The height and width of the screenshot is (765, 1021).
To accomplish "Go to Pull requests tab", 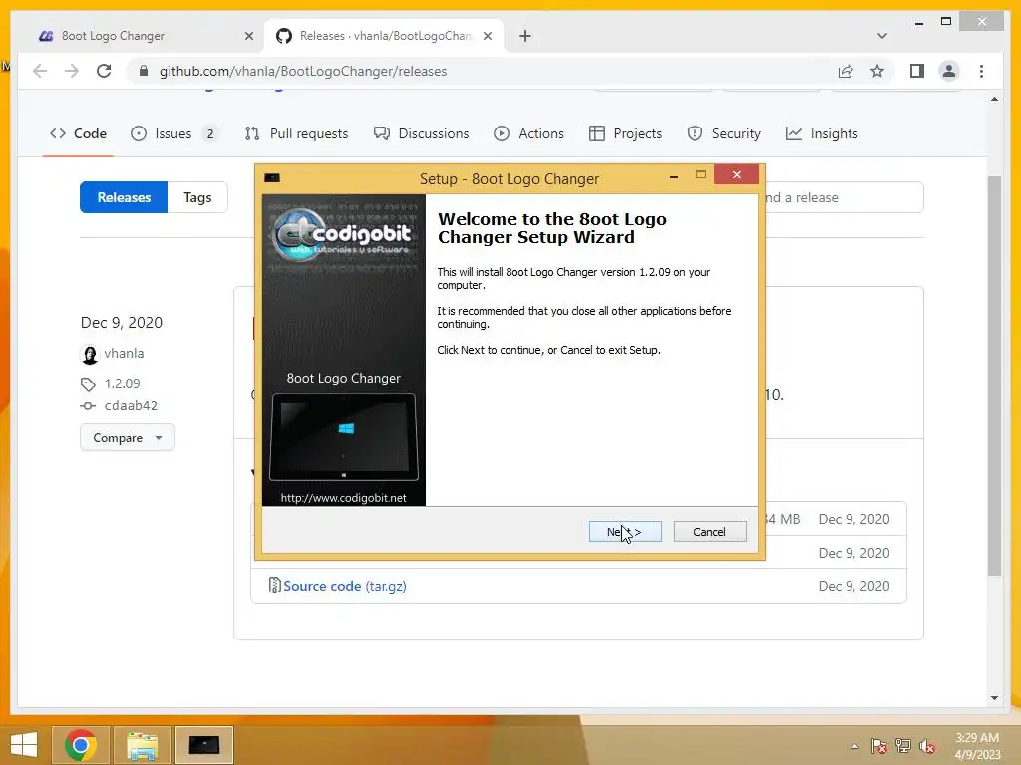I will click(296, 133).
